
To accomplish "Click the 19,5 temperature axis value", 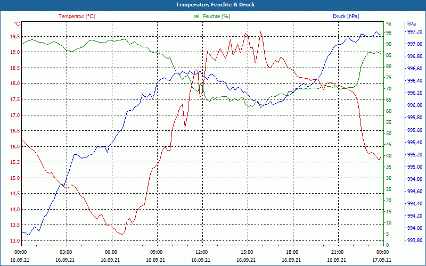I will [15, 36].
